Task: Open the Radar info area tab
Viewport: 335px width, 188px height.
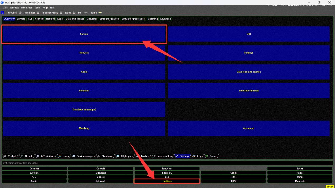Action: click(211, 156)
